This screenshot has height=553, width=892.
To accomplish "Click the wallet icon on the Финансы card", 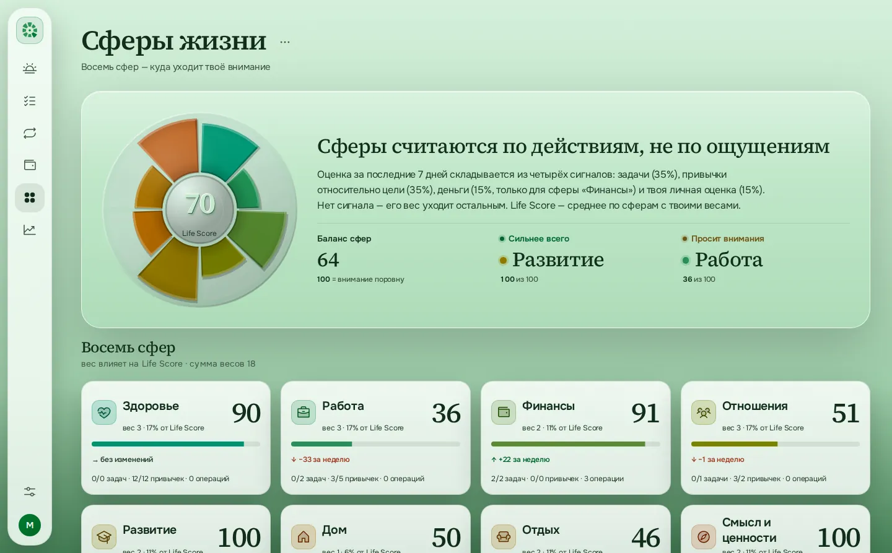I will (x=504, y=412).
